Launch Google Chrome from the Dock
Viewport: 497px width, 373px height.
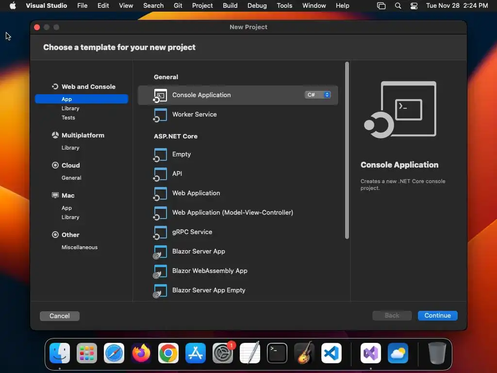click(x=168, y=353)
